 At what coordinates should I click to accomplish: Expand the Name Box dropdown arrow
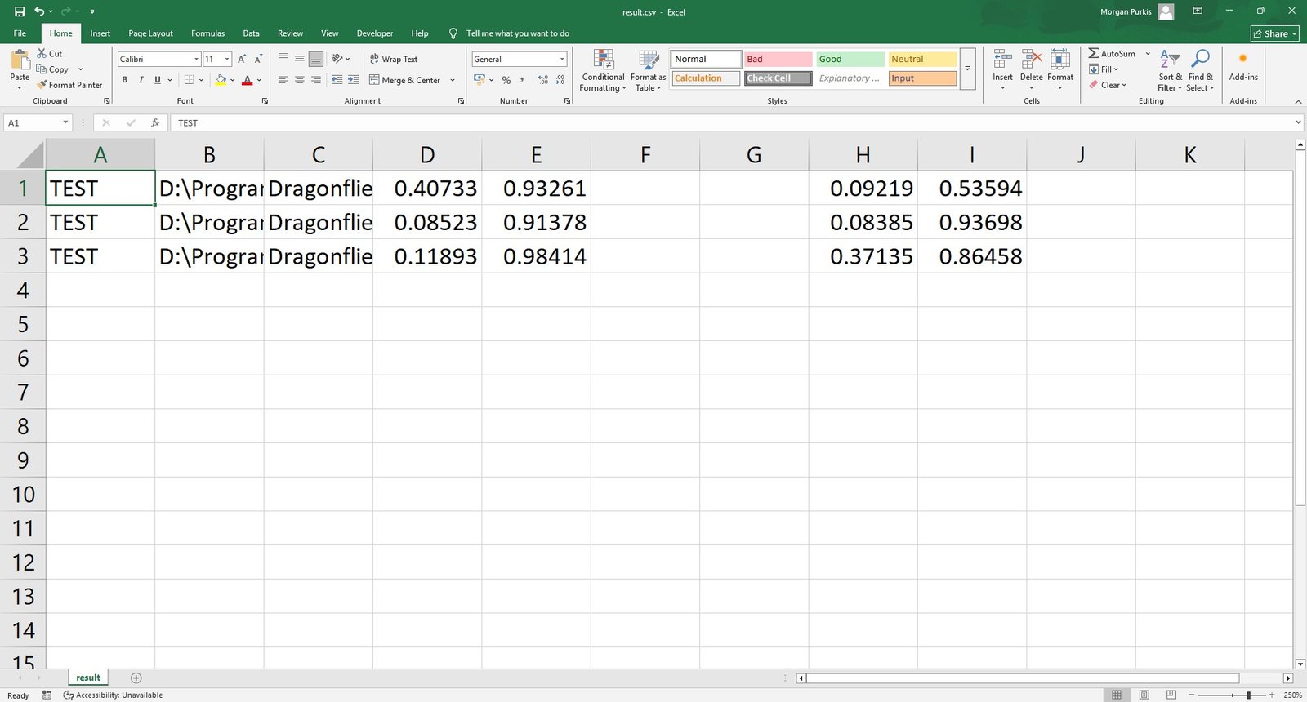pyautogui.click(x=65, y=122)
